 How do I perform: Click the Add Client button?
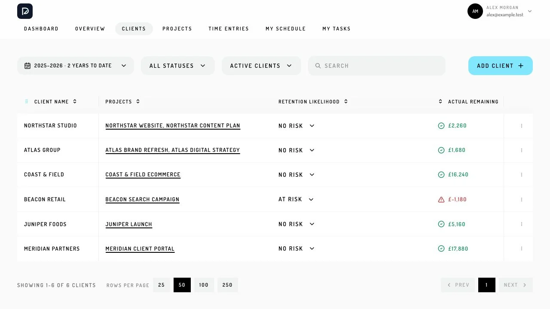tap(501, 66)
